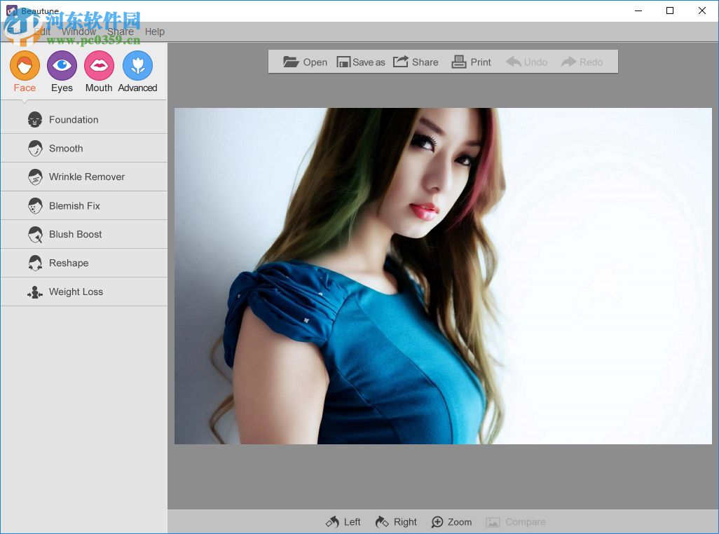719x534 pixels.
Task: Open the Mouth tools category
Action: pos(99,67)
